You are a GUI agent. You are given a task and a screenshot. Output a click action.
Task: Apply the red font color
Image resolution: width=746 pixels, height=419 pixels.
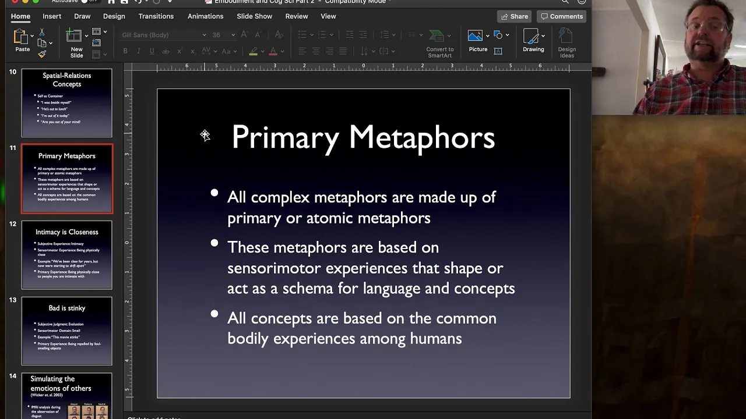pos(273,51)
